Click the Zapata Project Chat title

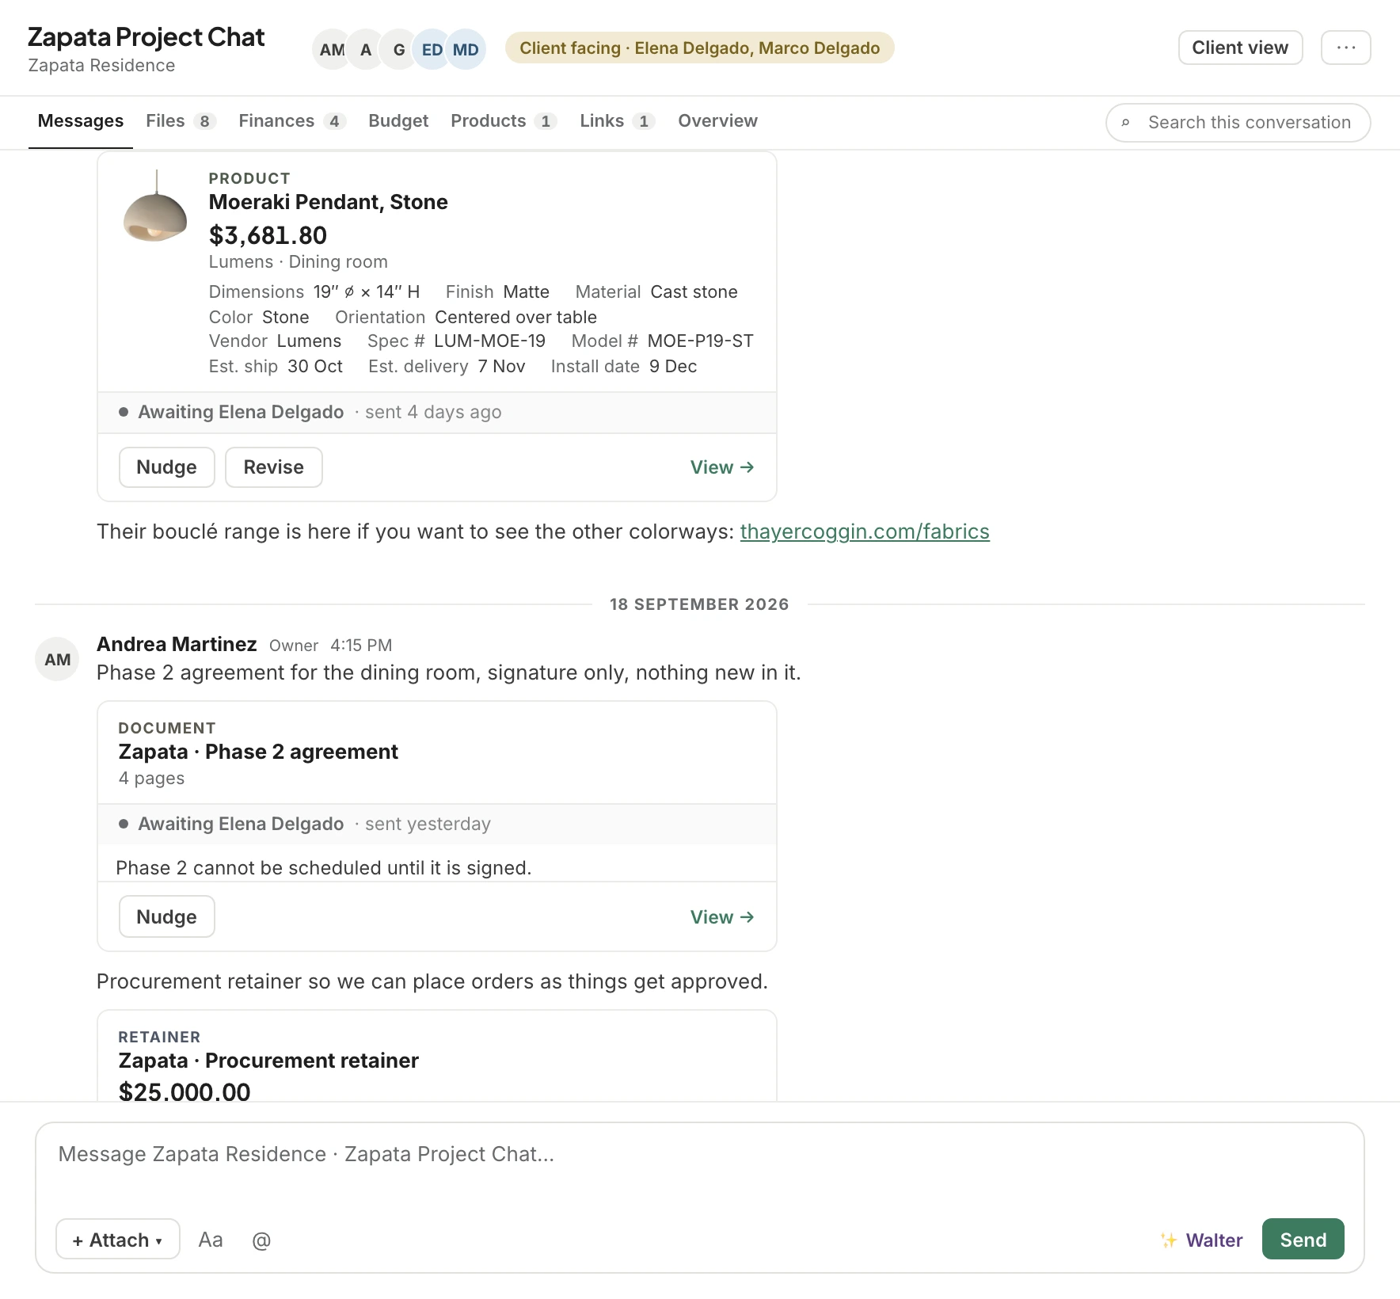tap(146, 37)
